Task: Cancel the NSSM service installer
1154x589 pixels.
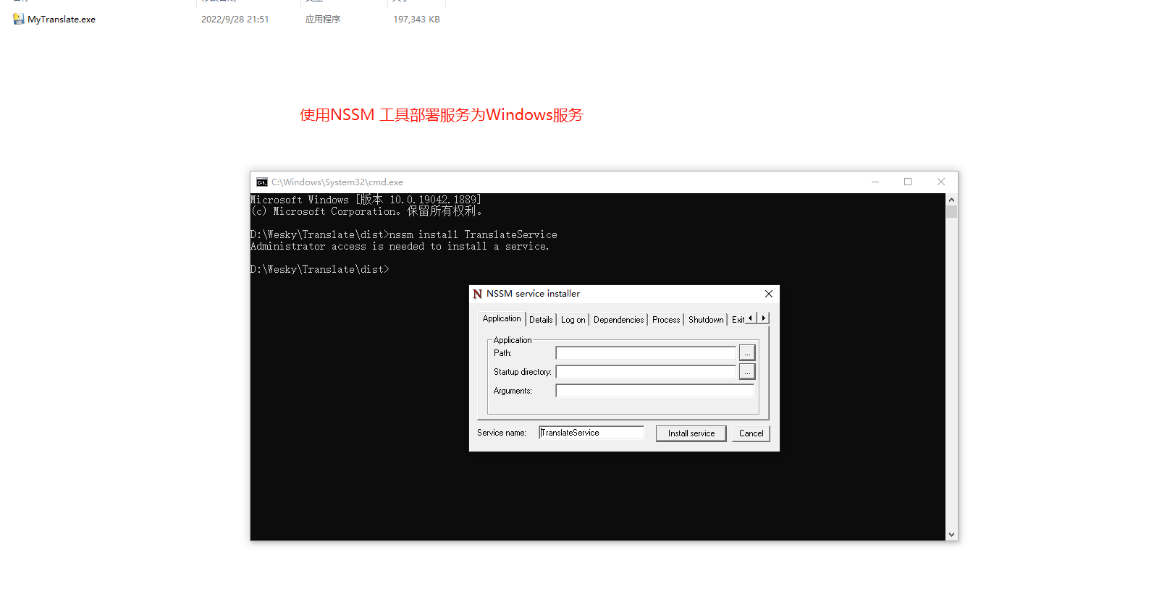Action: 751,433
